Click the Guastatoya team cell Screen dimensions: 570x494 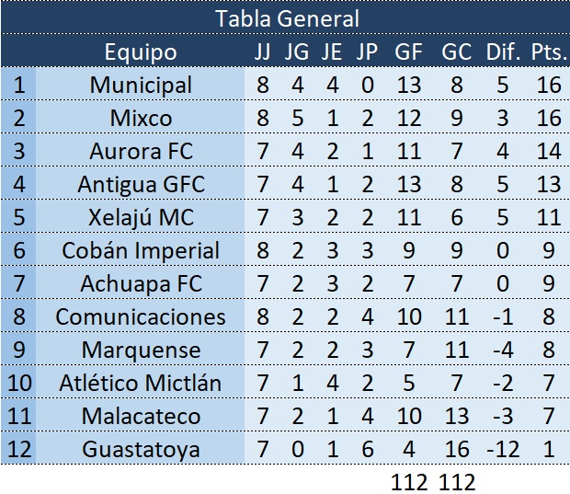141,449
